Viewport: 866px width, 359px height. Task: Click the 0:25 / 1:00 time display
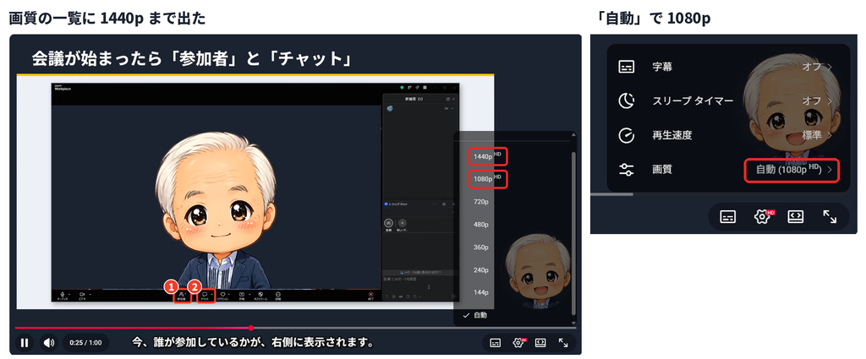(85, 342)
